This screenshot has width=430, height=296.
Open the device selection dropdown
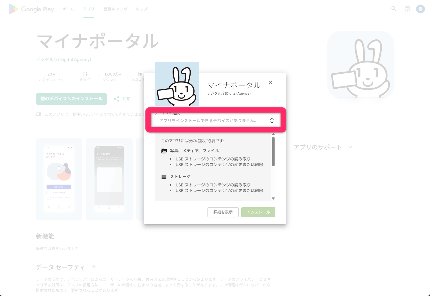[x=215, y=121]
